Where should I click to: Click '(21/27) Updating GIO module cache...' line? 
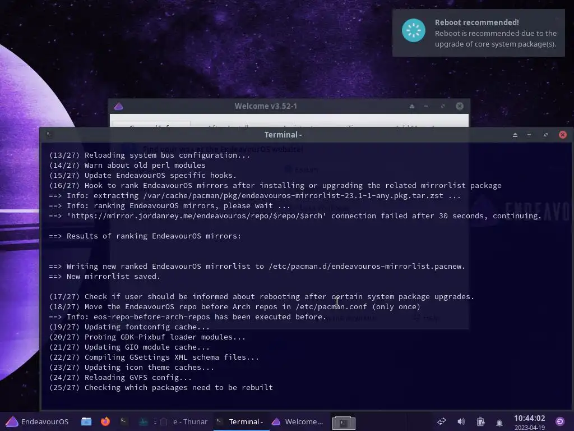pyautogui.click(x=129, y=347)
